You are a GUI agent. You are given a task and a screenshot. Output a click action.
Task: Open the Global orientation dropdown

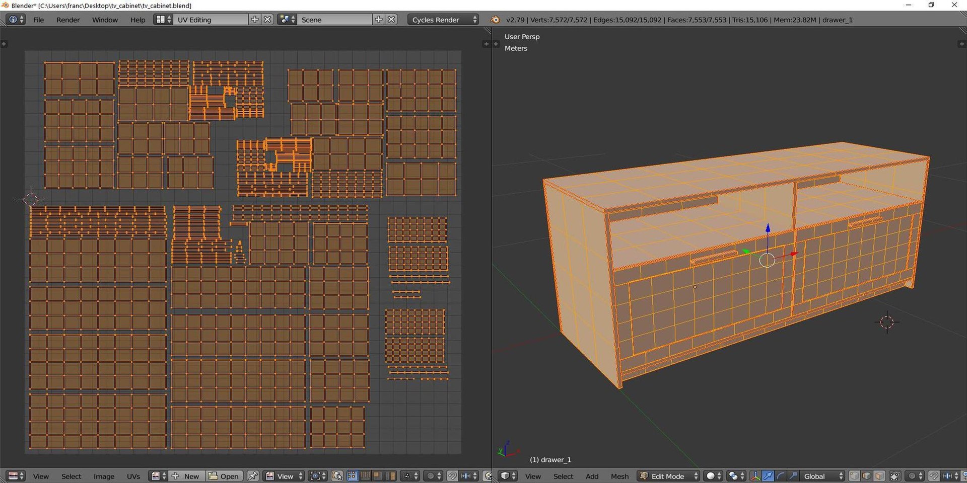[x=822, y=476]
